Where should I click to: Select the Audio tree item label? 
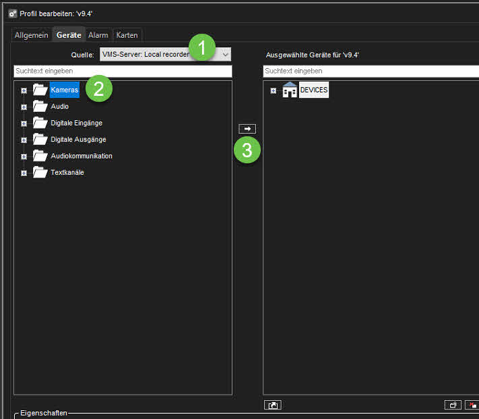60,107
